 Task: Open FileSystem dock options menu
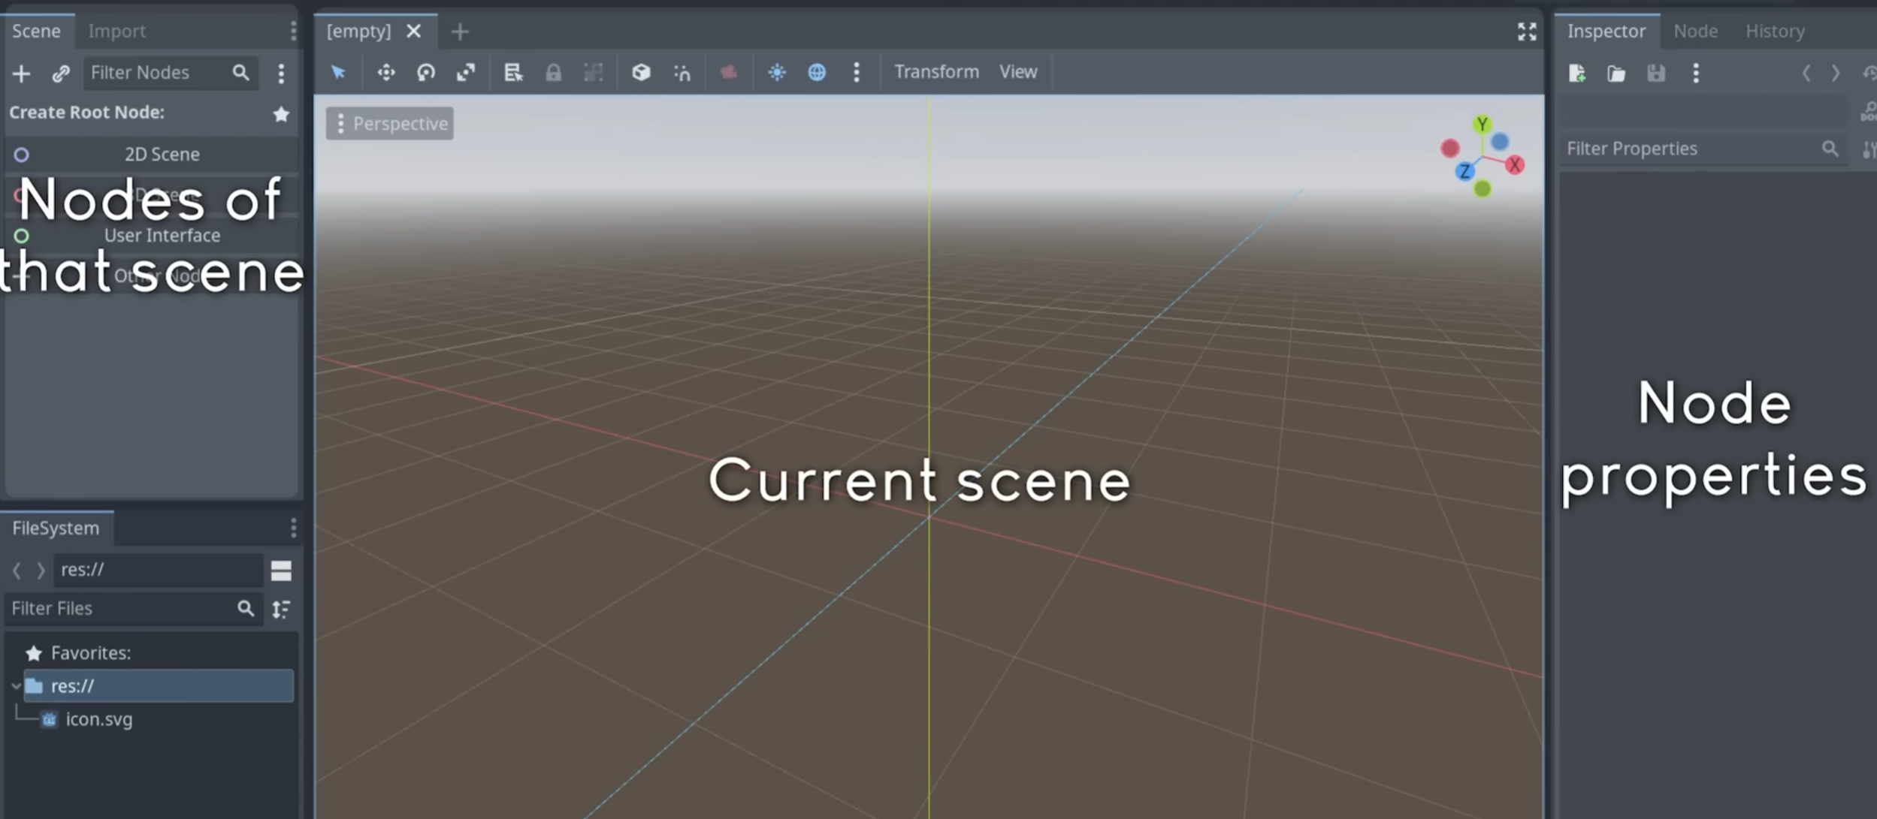[x=293, y=528]
